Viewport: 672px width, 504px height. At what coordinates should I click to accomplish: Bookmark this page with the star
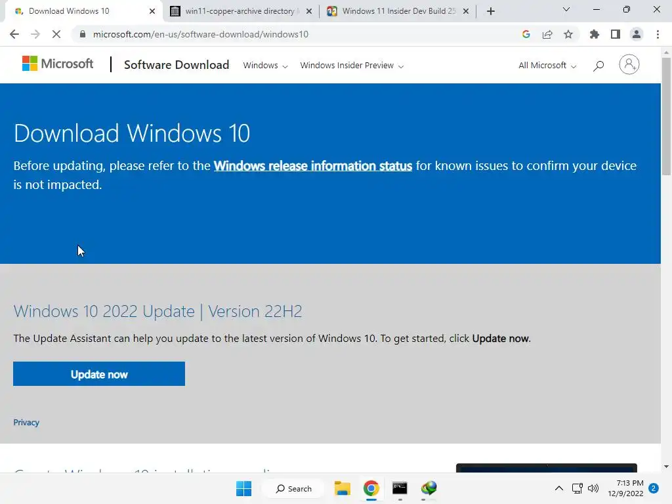click(x=568, y=34)
